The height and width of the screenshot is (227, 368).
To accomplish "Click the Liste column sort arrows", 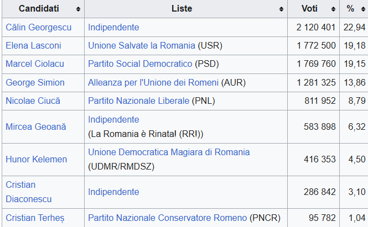I will 282,9.
